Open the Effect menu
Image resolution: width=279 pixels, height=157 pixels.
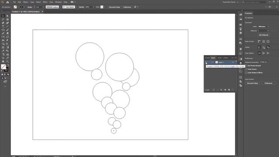click(45, 2)
